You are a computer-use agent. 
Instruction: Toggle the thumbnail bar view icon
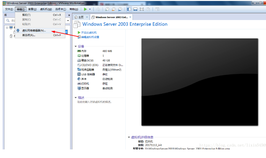pos(135,9)
